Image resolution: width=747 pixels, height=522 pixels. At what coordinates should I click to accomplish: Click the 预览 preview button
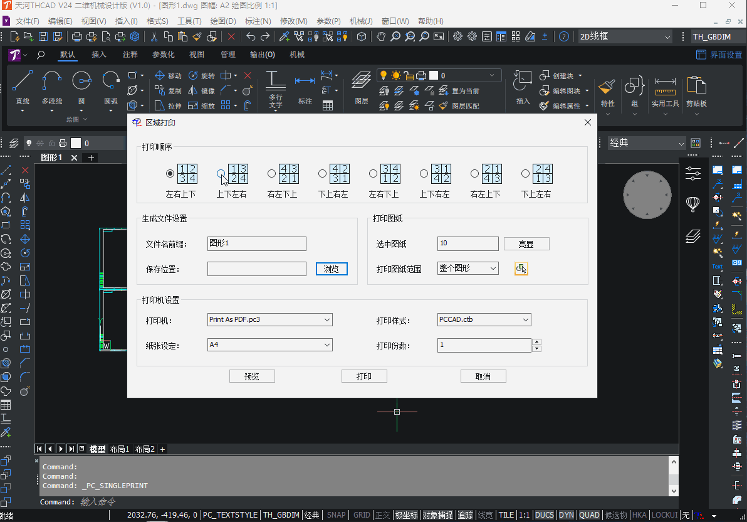[252, 376]
